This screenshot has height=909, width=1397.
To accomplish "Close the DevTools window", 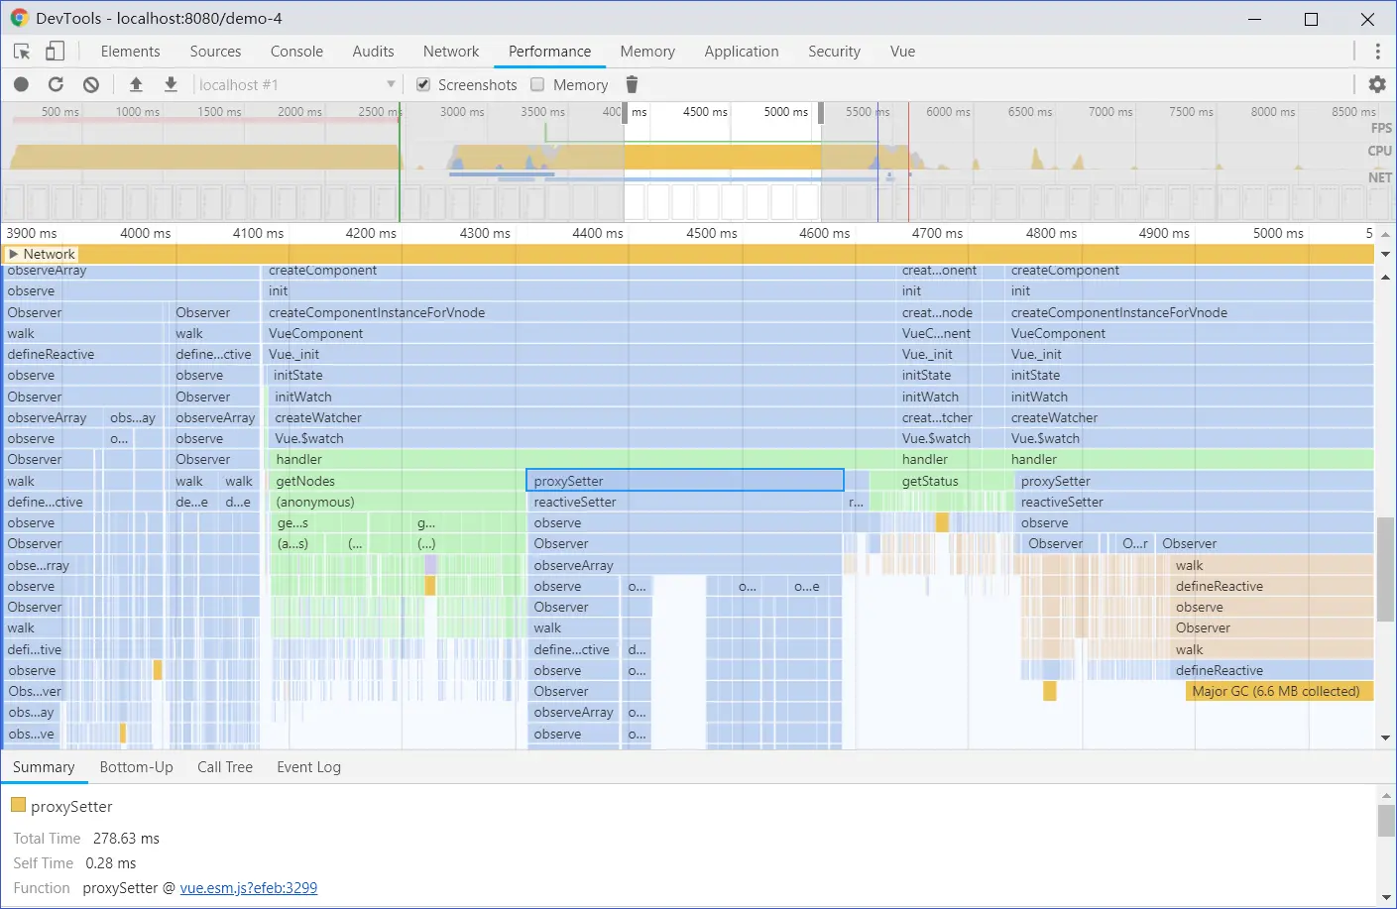I will pyautogui.click(x=1367, y=19).
